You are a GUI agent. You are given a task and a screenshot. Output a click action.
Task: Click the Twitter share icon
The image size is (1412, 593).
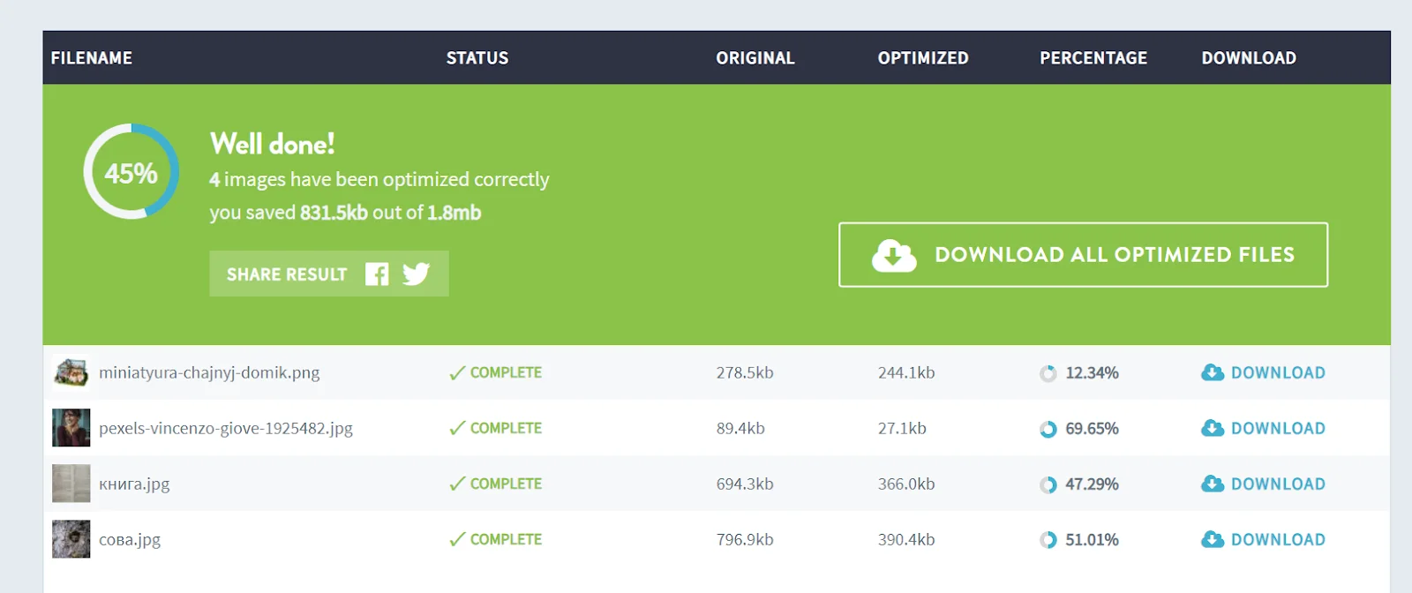point(416,274)
